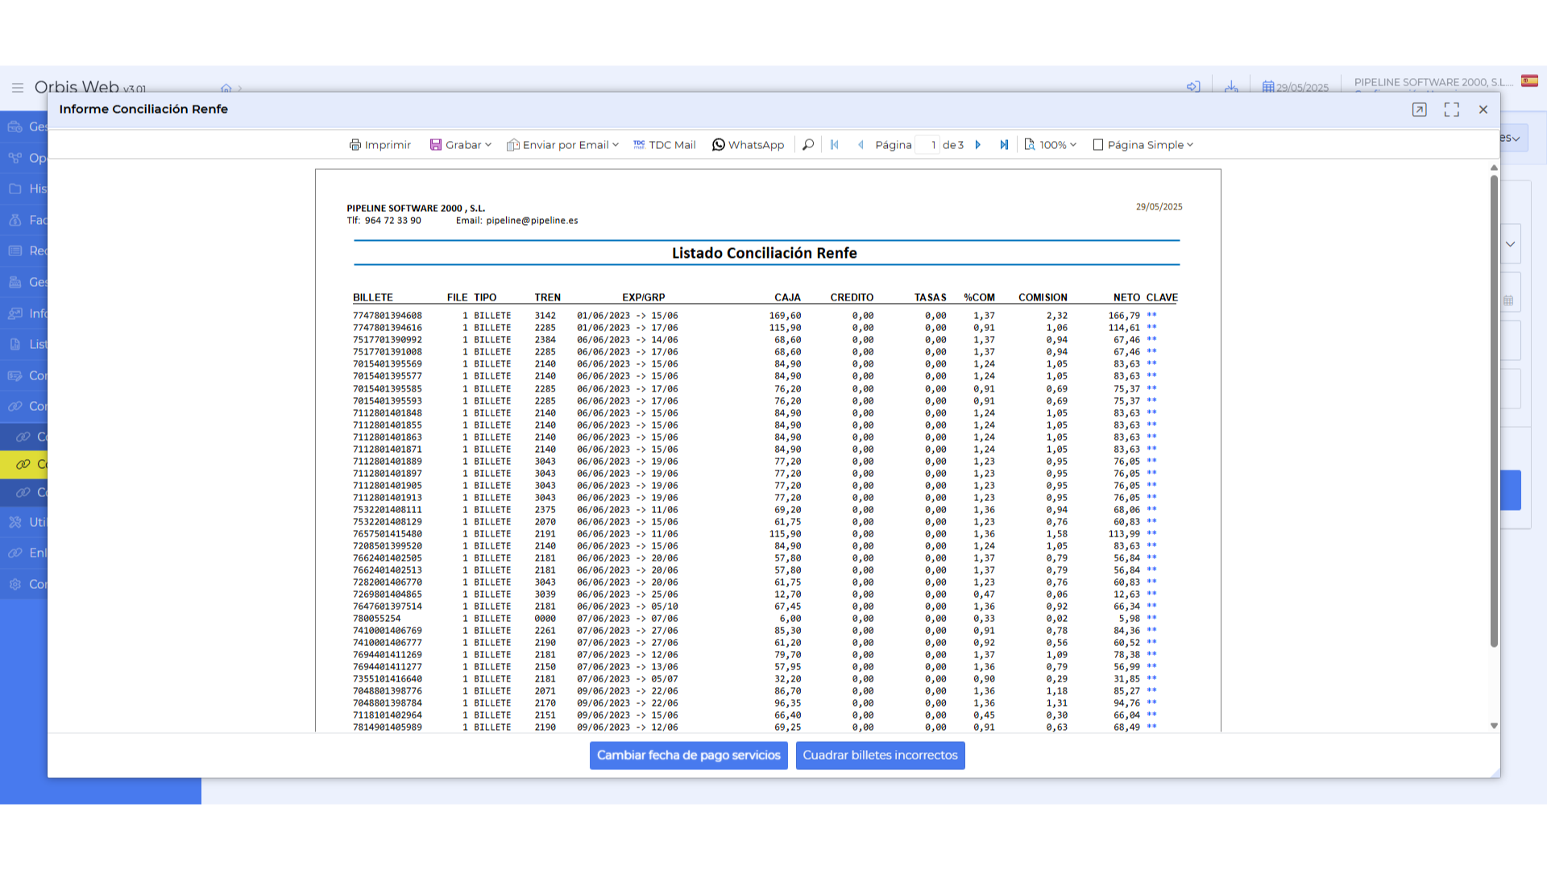
Task: Click NETO value 113,99
Action: point(1124,534)
